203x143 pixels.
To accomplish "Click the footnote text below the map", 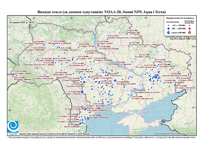I will [101, 137].
